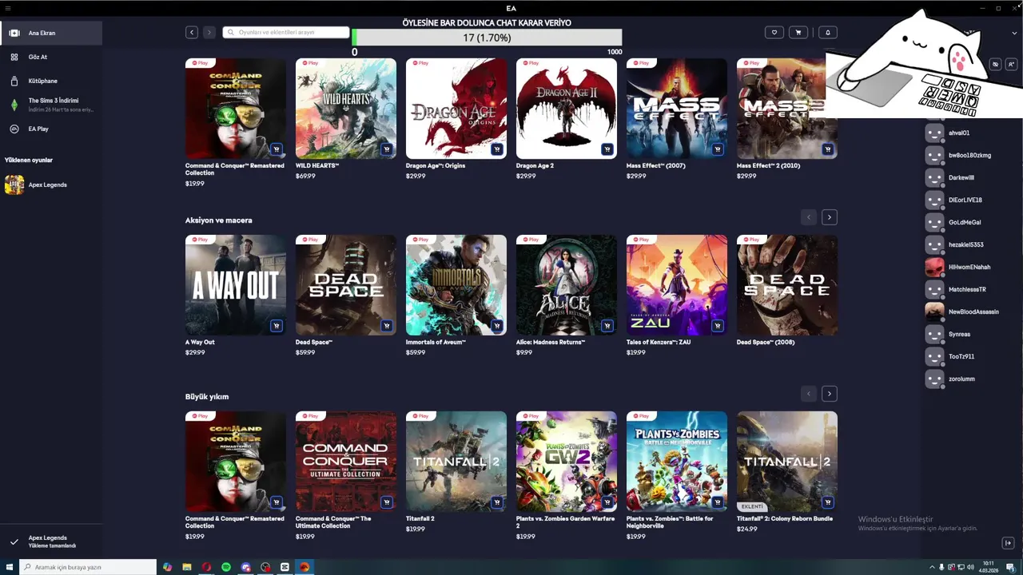
Task: Add Garden Warfare 2 to cart via cart icon
Action: (607, 502)
